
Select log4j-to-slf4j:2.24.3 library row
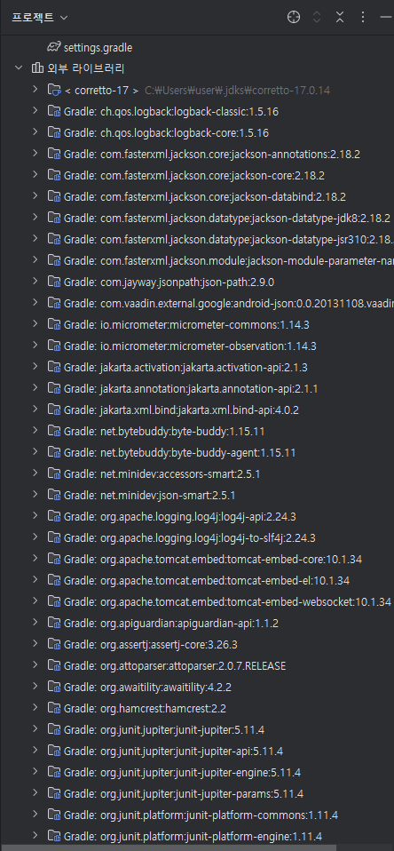click(197, 538)
